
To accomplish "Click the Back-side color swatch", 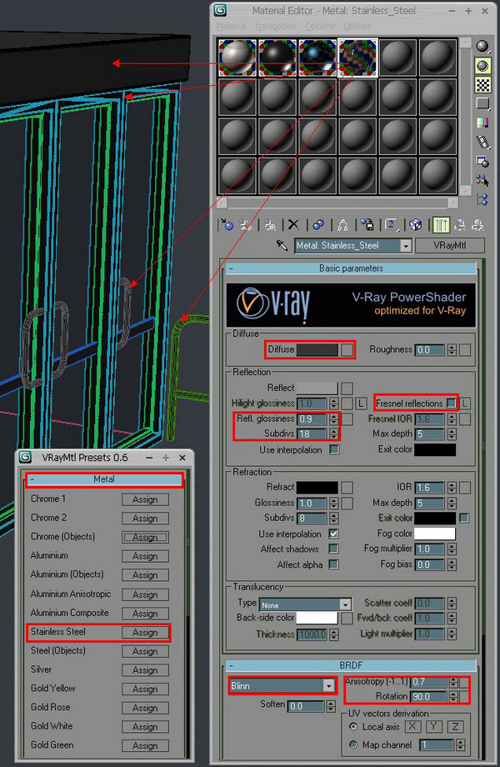I will pyautogui.click(x=317, y=618).
